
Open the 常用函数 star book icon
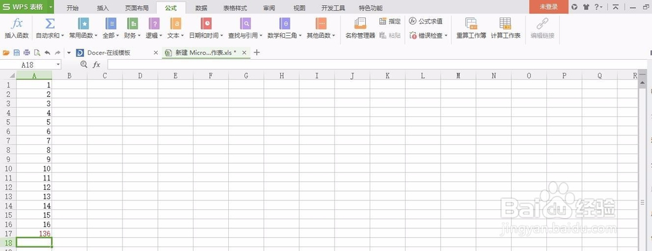pos(83,23)
